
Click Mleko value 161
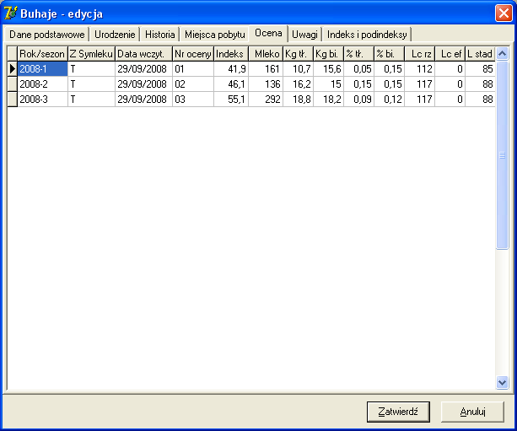coord(266,69)
